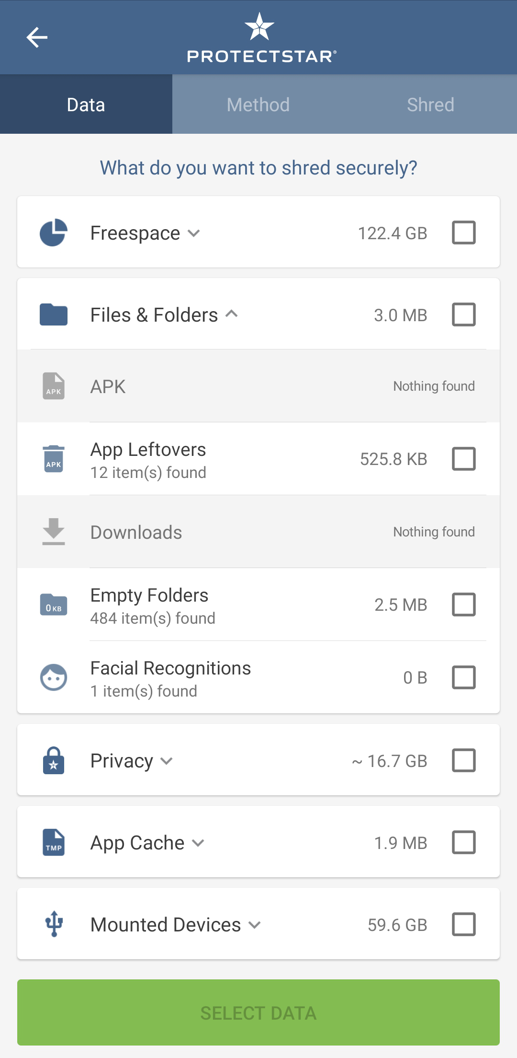This screenshot has height=1058, width=517.
Task: Open the Method tab
Action: point(258,104)
